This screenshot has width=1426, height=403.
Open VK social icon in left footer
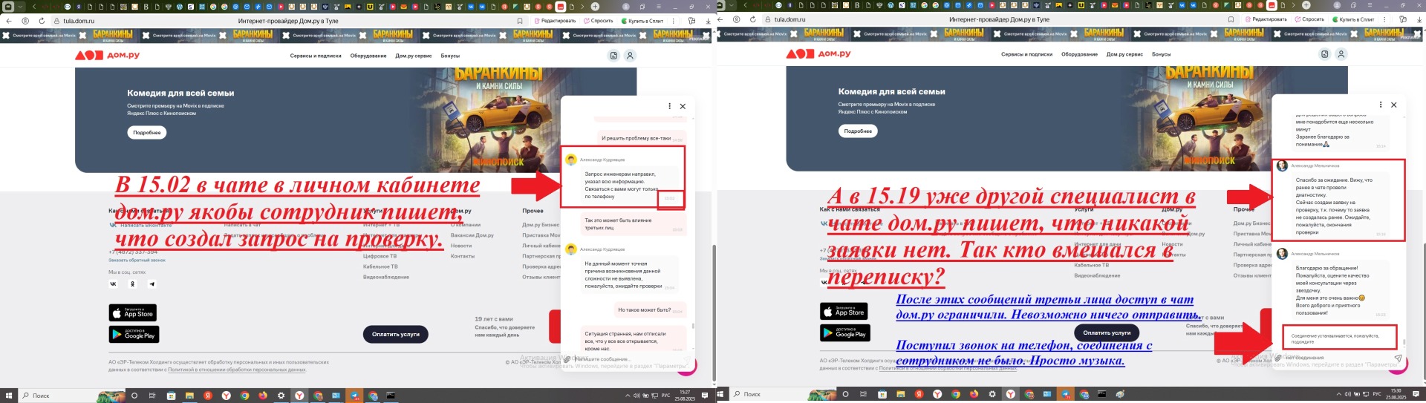coord(114,284)
